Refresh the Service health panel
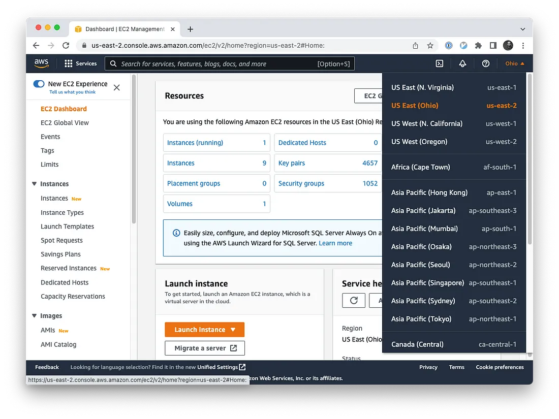559x419 pixels. (x=354, y=300)
